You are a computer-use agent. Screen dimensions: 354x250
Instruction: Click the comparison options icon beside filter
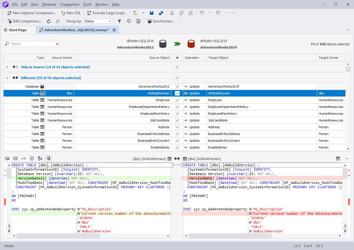tap(129, 21)
